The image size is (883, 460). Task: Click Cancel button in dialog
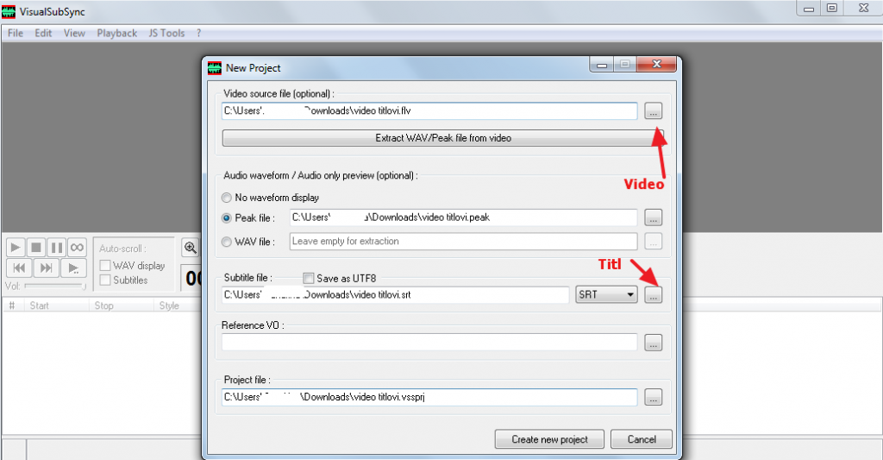(x=642, y=439)
